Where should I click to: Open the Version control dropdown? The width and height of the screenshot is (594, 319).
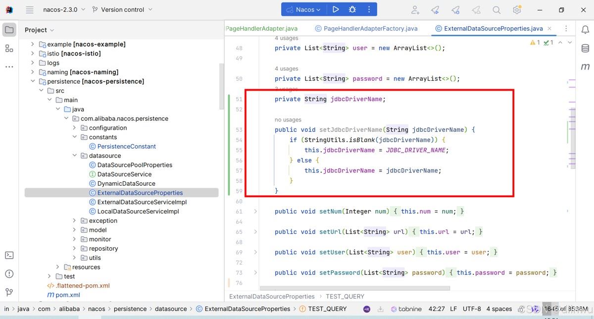click(122, 9)
